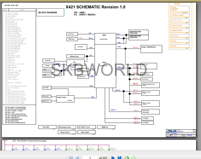Click the X421 SCHEMATIC Revision 1.0 title

tap(95, 7)
